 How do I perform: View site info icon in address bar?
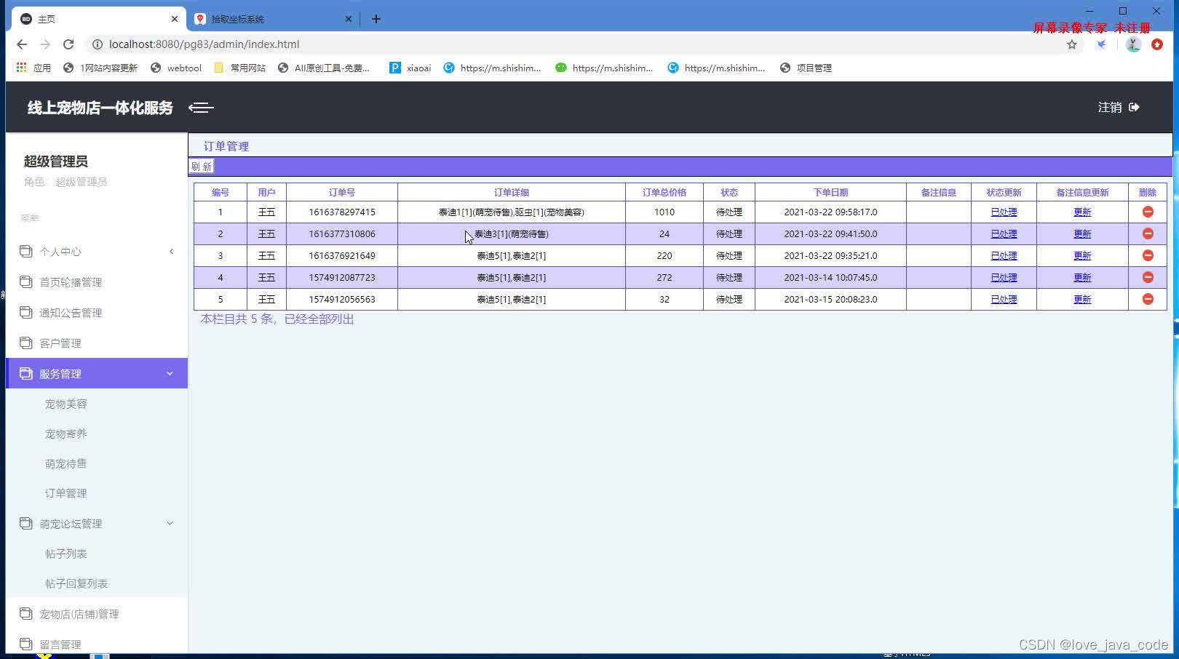[x=97, y=44]
